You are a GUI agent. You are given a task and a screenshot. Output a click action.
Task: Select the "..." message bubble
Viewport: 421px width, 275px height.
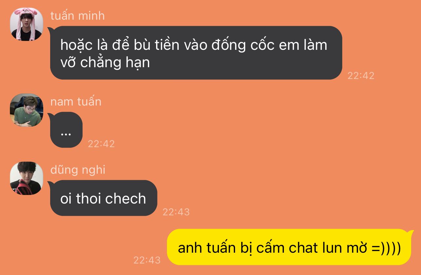pyautogui.click(x=66, y=130)
